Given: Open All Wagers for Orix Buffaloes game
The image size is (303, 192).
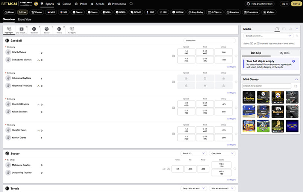Looking at the screenshot, I should click(231, 67).
